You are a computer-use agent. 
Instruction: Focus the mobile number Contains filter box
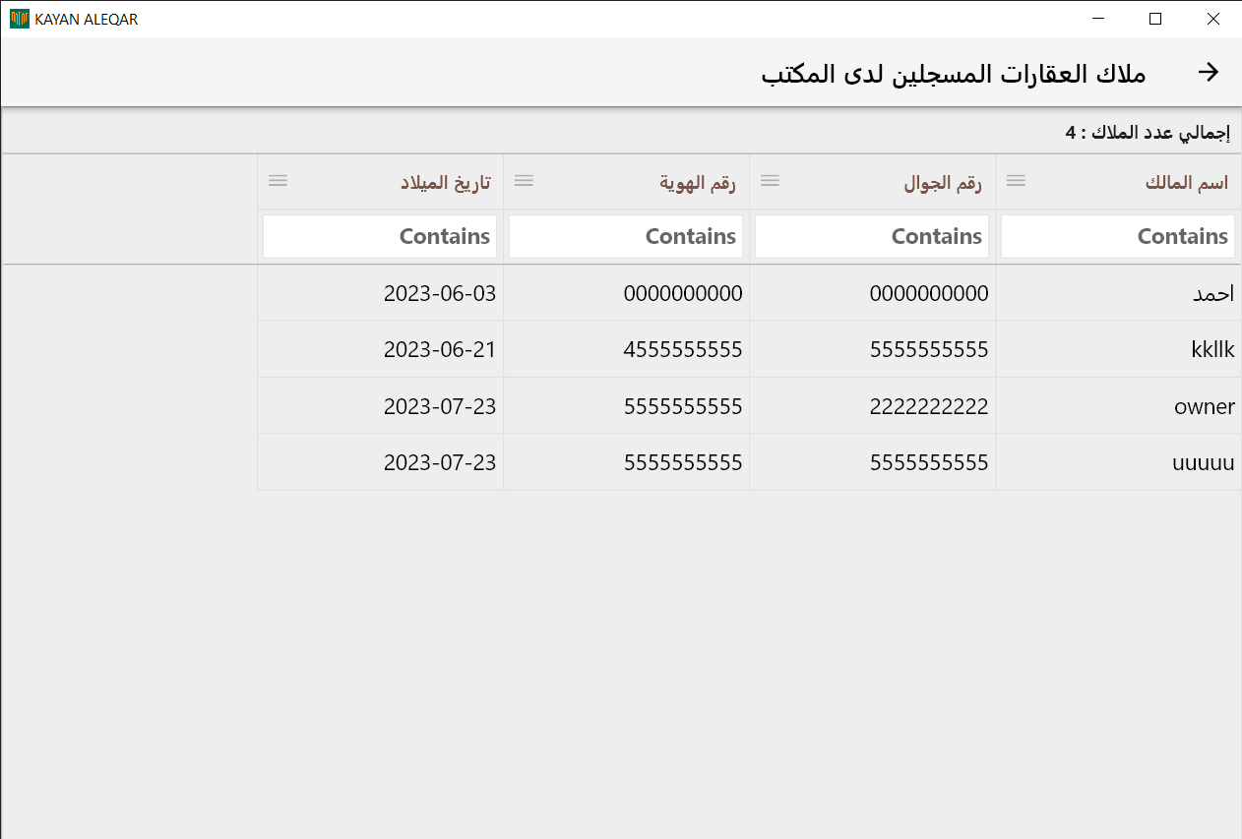871,236
